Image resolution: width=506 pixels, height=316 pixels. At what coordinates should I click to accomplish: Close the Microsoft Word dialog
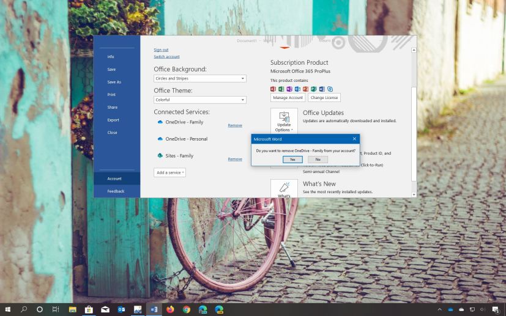(354, 139)
